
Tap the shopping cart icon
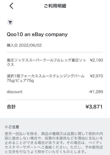point(10,22)
